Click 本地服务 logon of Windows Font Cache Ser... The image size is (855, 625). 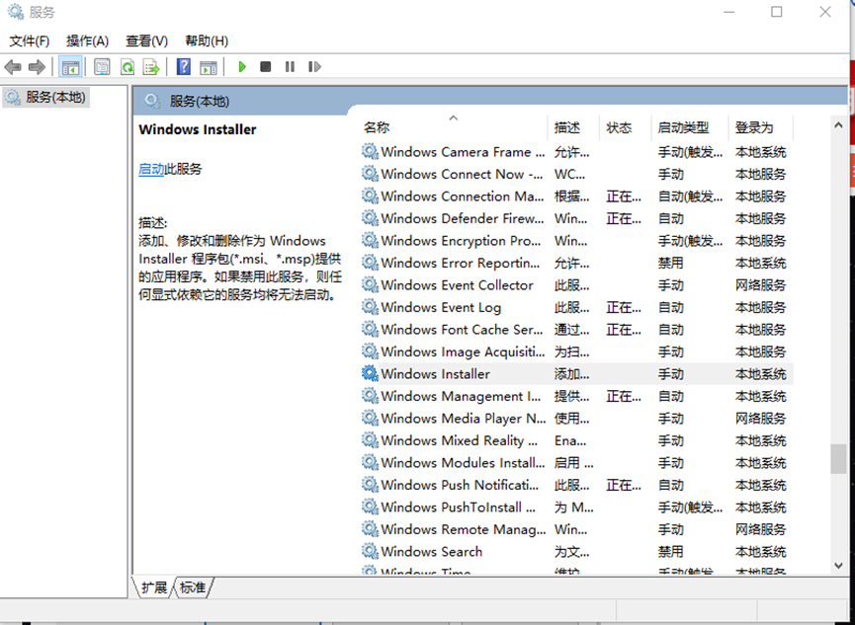coord(761,330)
